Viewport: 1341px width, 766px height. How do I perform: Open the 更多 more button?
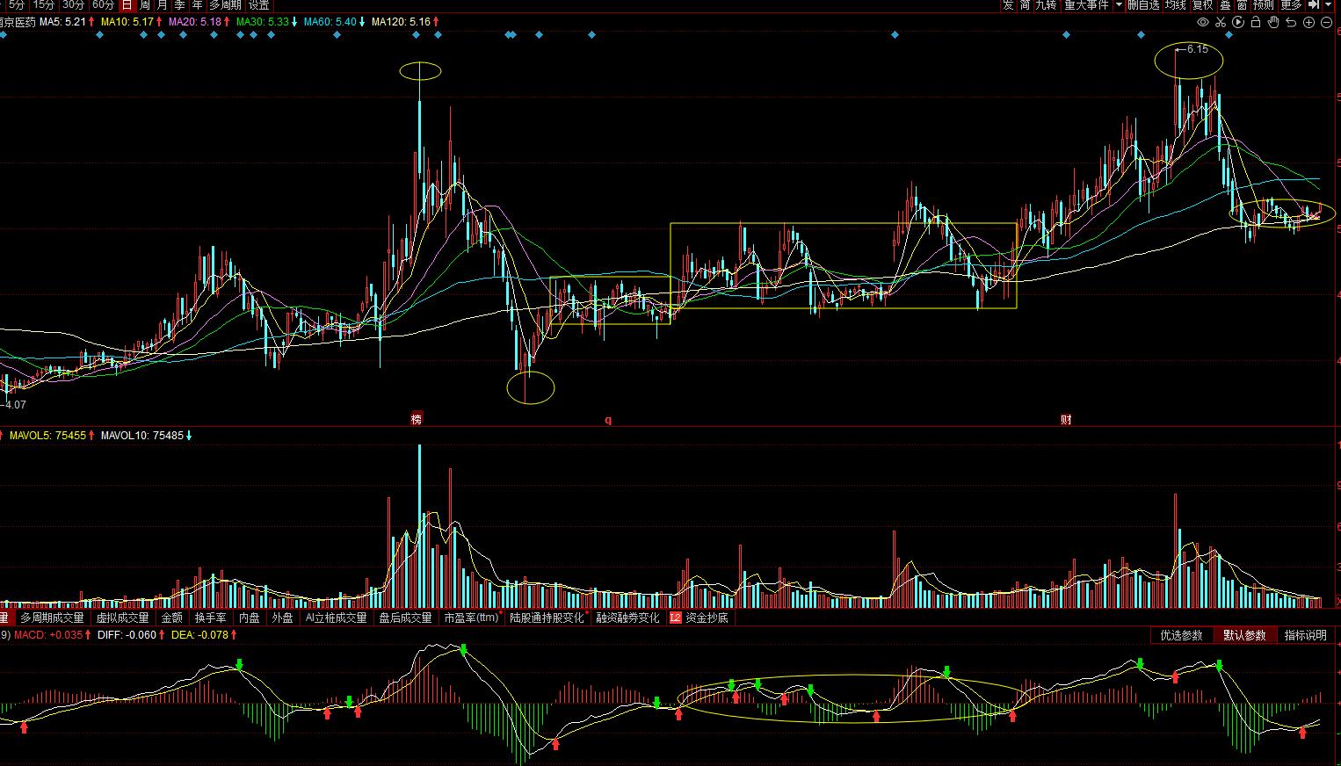[1291, 5]
